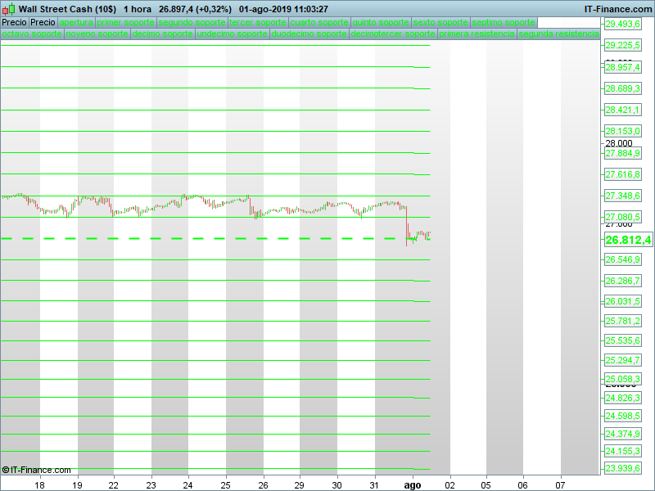Click the 28.153,0 price axis label

(x=623, y=131)
